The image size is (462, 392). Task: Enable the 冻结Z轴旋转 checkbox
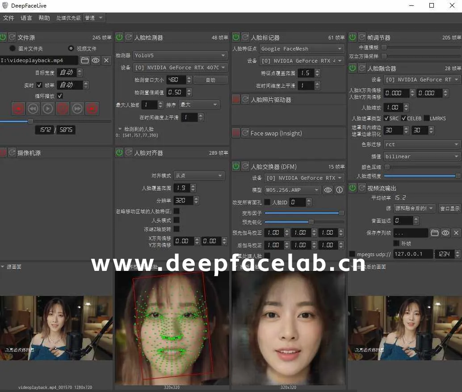click(176, 229)
